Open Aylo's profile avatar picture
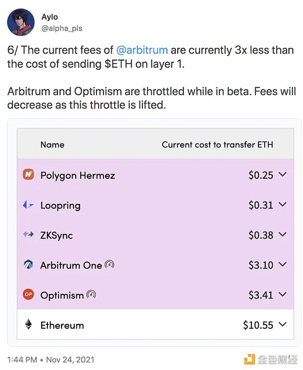Screen dimensions: 303x370 pos(21,23)
